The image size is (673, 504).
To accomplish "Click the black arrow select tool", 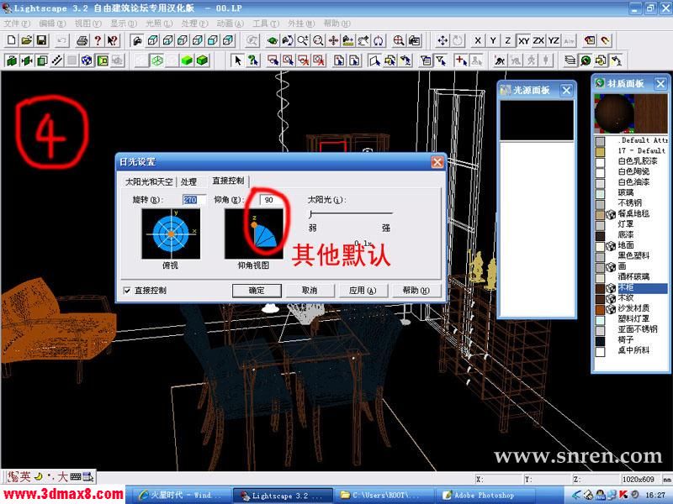I will point(237,60).
